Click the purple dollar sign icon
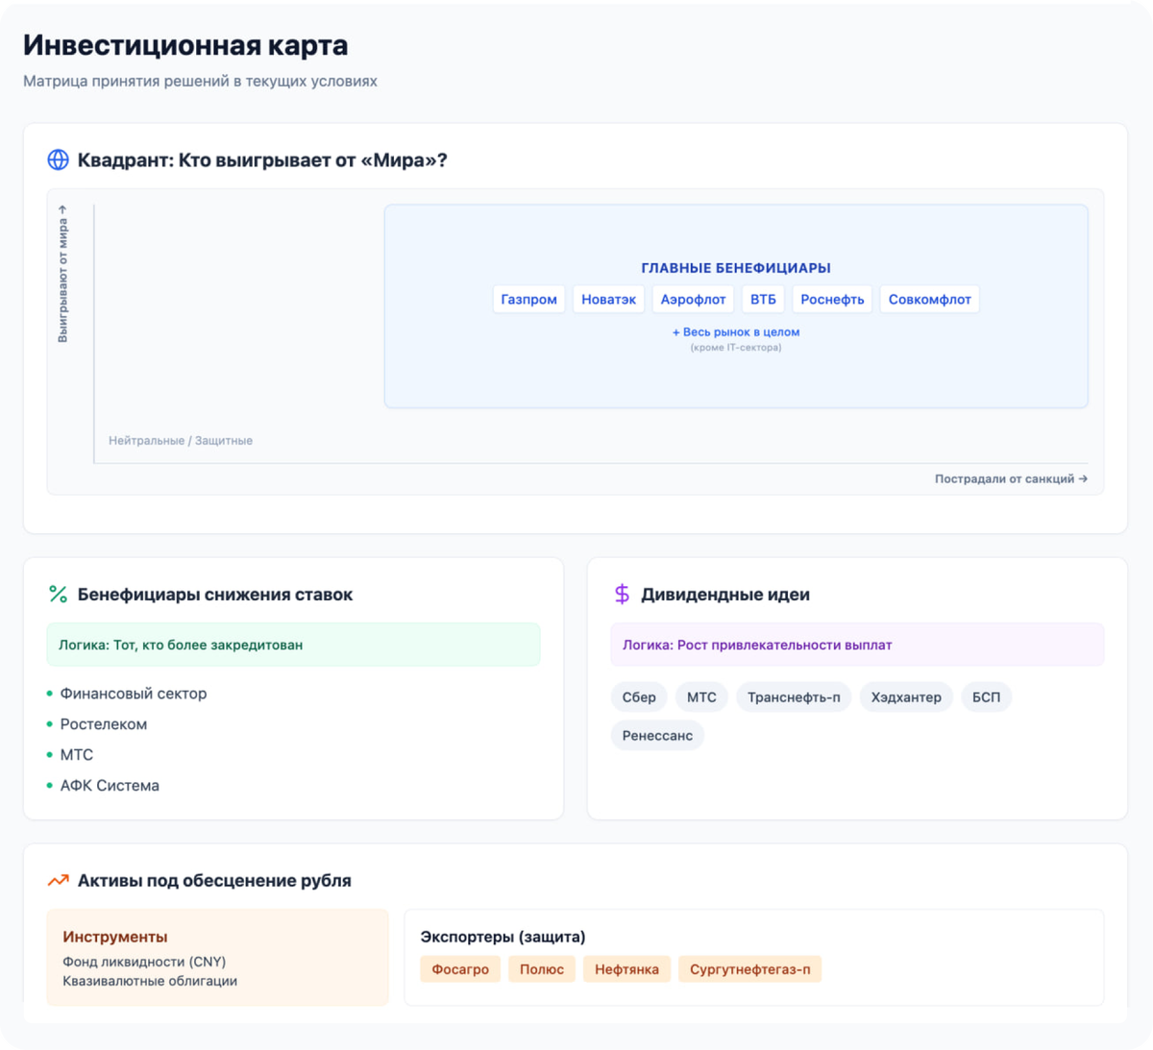This screenshot has height=1050, width=1153. coord(622,595)
